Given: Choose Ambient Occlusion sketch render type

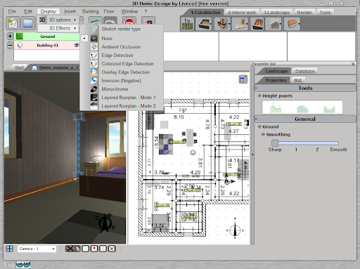Looking at the screenshot, I should [x=121, y=47].
